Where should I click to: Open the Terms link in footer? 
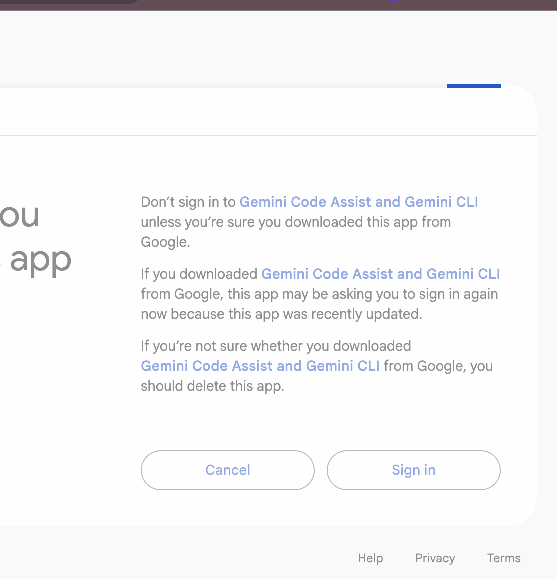tap(504, 558)
